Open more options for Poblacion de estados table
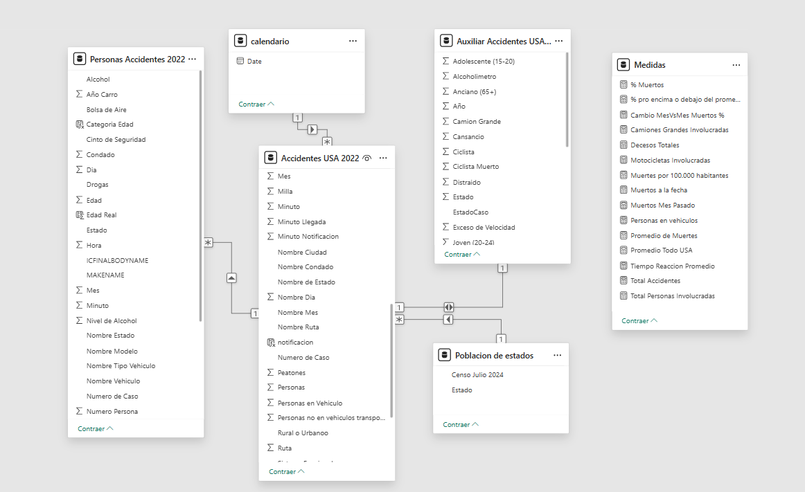 pos(557,356)
